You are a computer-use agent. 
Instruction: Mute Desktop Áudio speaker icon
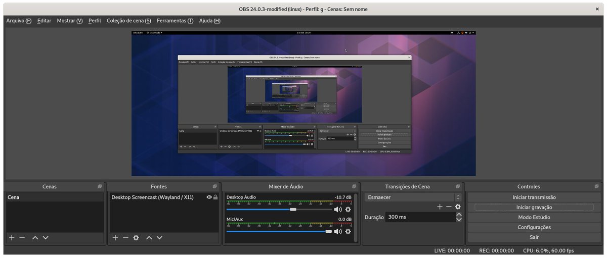tap(338, 209)
